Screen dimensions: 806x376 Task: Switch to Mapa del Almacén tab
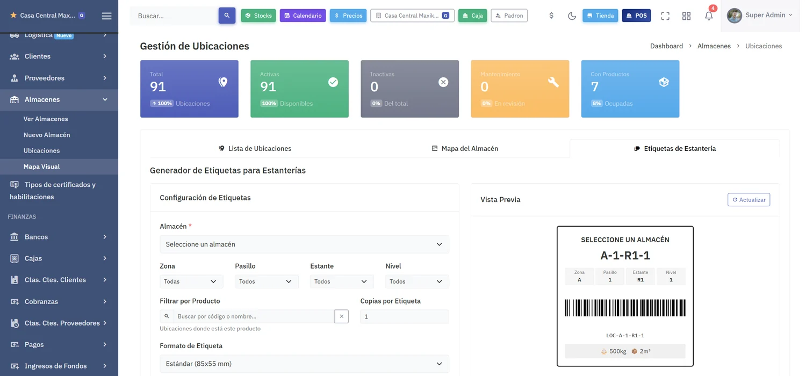[x=465, y=148]
